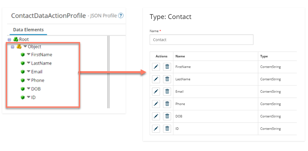Edit the DOB row with pencil icon
The image size is (308, 151).
pyautogui.click(x=156, y=116)
